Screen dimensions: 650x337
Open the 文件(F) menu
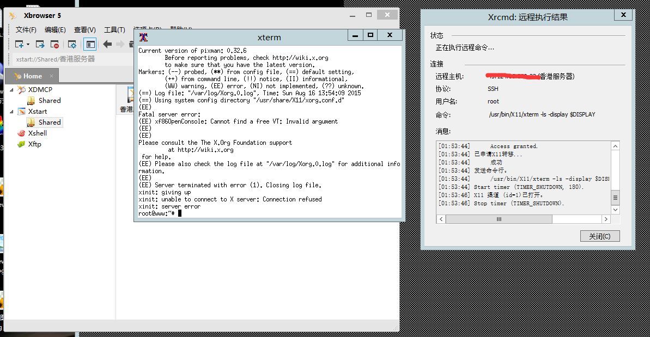(x=26, y=30)
